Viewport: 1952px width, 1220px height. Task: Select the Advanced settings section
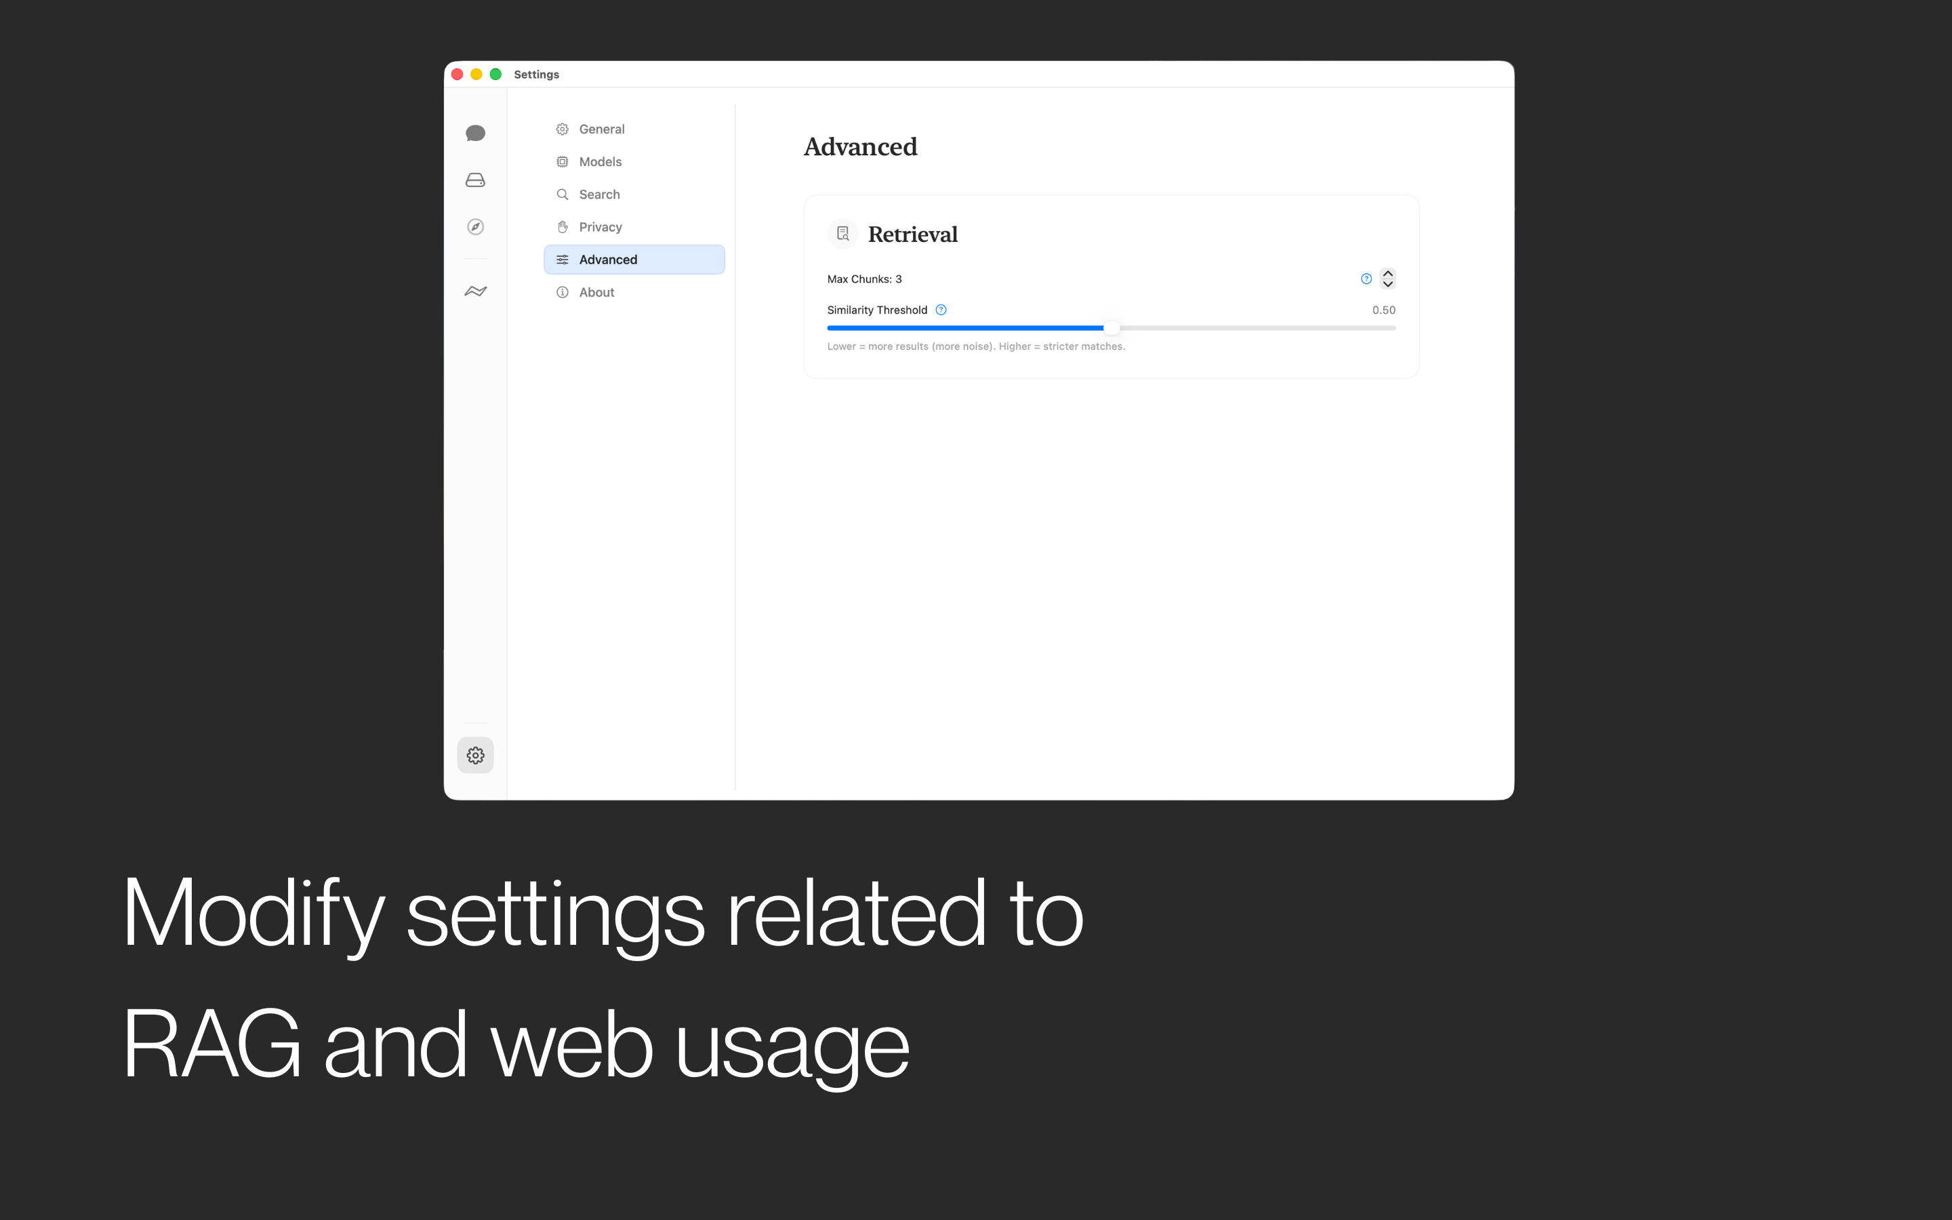[x=634, y=260]
